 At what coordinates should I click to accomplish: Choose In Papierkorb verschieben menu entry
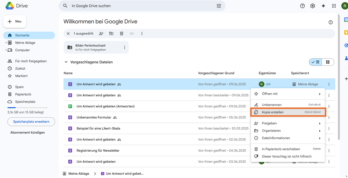[x=281, y=149]
